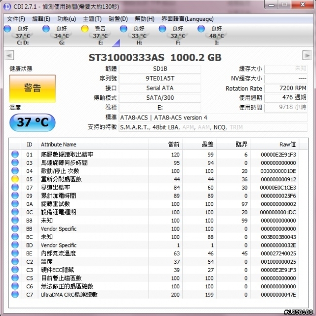Select the C: D: drive status icon

[7, 29]
